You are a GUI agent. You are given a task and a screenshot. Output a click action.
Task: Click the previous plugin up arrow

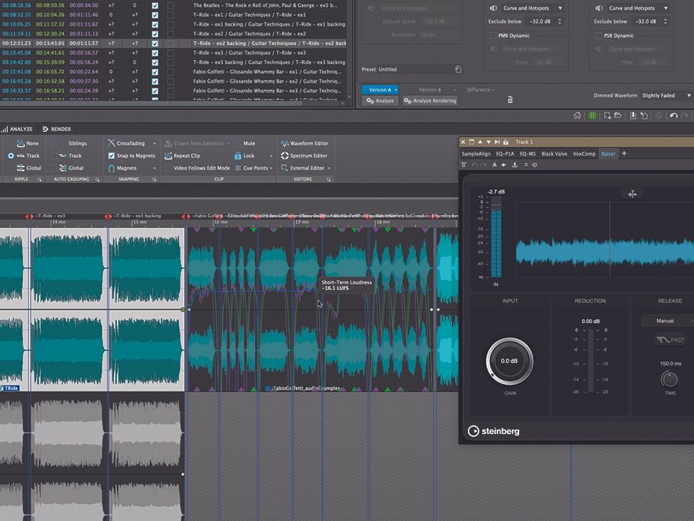coord(480,143)
